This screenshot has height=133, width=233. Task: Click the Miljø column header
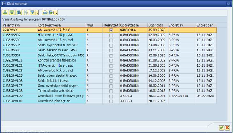[x=94, y=25]
